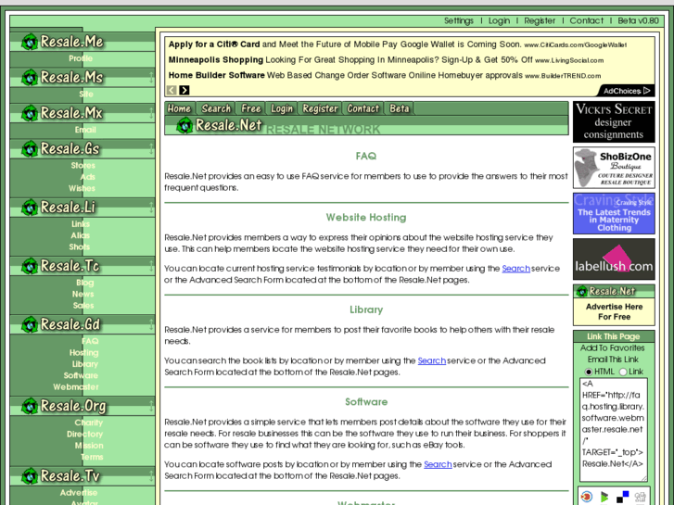Click Beta v0.80 in the top bar
Image resolution: width=674 pixels, height=505 pixels.
[x=639, y=20]
